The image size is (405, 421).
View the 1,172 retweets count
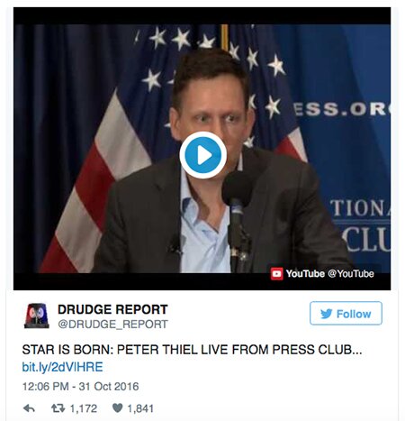pos(84,408)
